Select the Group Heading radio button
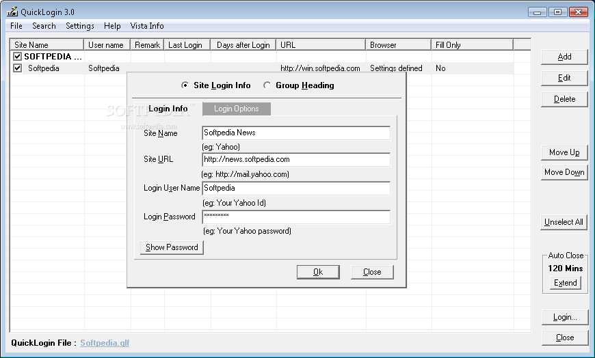595x358 pixels. coord(267,85)
